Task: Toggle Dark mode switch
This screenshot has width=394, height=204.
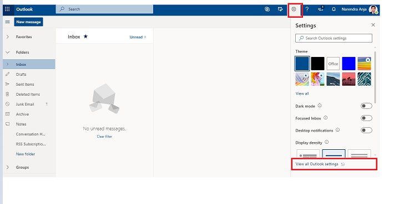Action: coord(366,106)
